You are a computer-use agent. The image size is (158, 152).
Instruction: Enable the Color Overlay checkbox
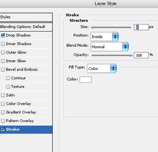[3, 104]
